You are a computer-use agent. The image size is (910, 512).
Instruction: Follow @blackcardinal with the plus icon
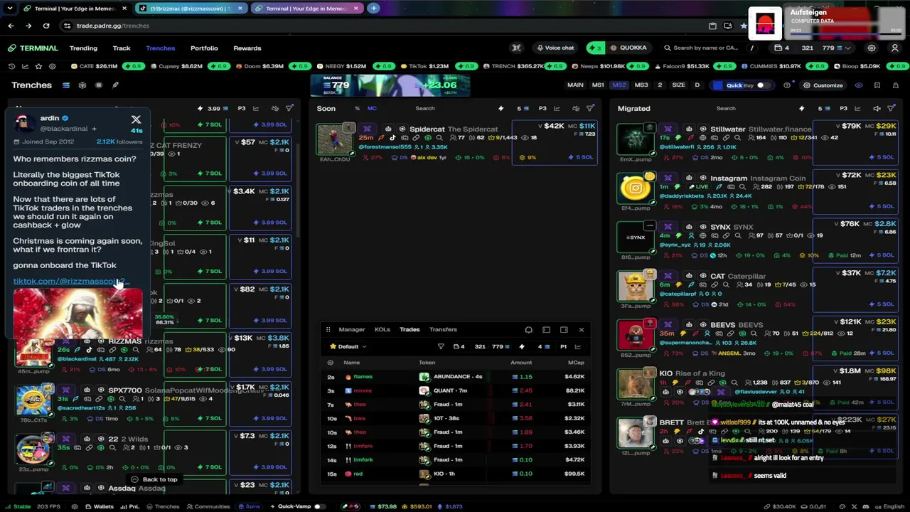[93, 129]
